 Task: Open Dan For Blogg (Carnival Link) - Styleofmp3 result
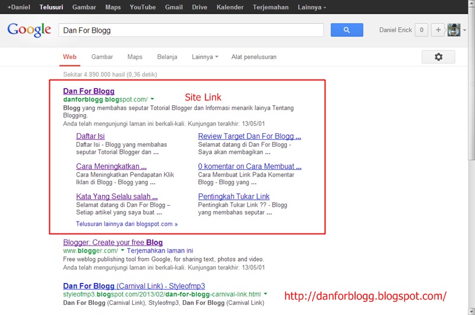pyautogui.click(x=134, y=286)
